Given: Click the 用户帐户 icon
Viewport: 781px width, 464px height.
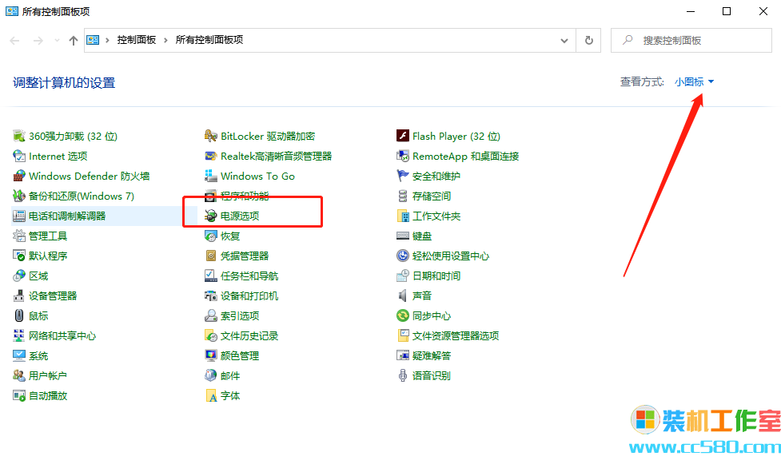Looking at the screenshot, I should [19, 375].
